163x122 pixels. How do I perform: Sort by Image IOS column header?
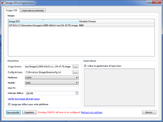(43, 21)
